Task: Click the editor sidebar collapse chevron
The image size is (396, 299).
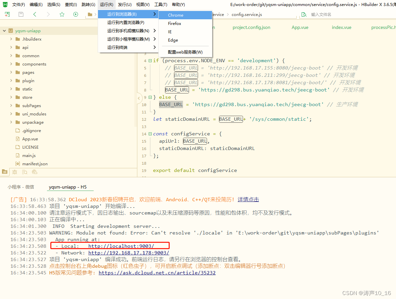Action: 139,98
